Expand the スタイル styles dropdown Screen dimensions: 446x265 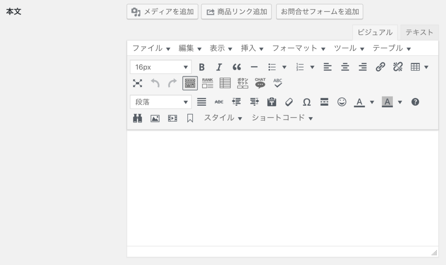(223, 118)
